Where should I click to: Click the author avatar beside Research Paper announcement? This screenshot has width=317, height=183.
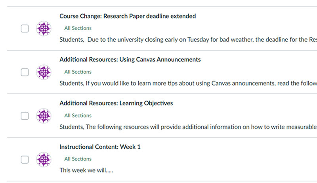click(44, 29)
